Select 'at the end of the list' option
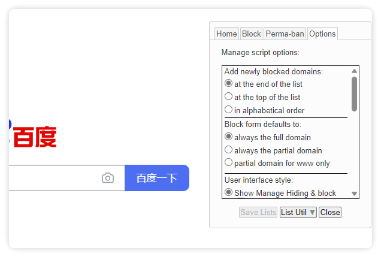Image resolution: width=381 pixels, height=257 pixels. tap(228, 84)
